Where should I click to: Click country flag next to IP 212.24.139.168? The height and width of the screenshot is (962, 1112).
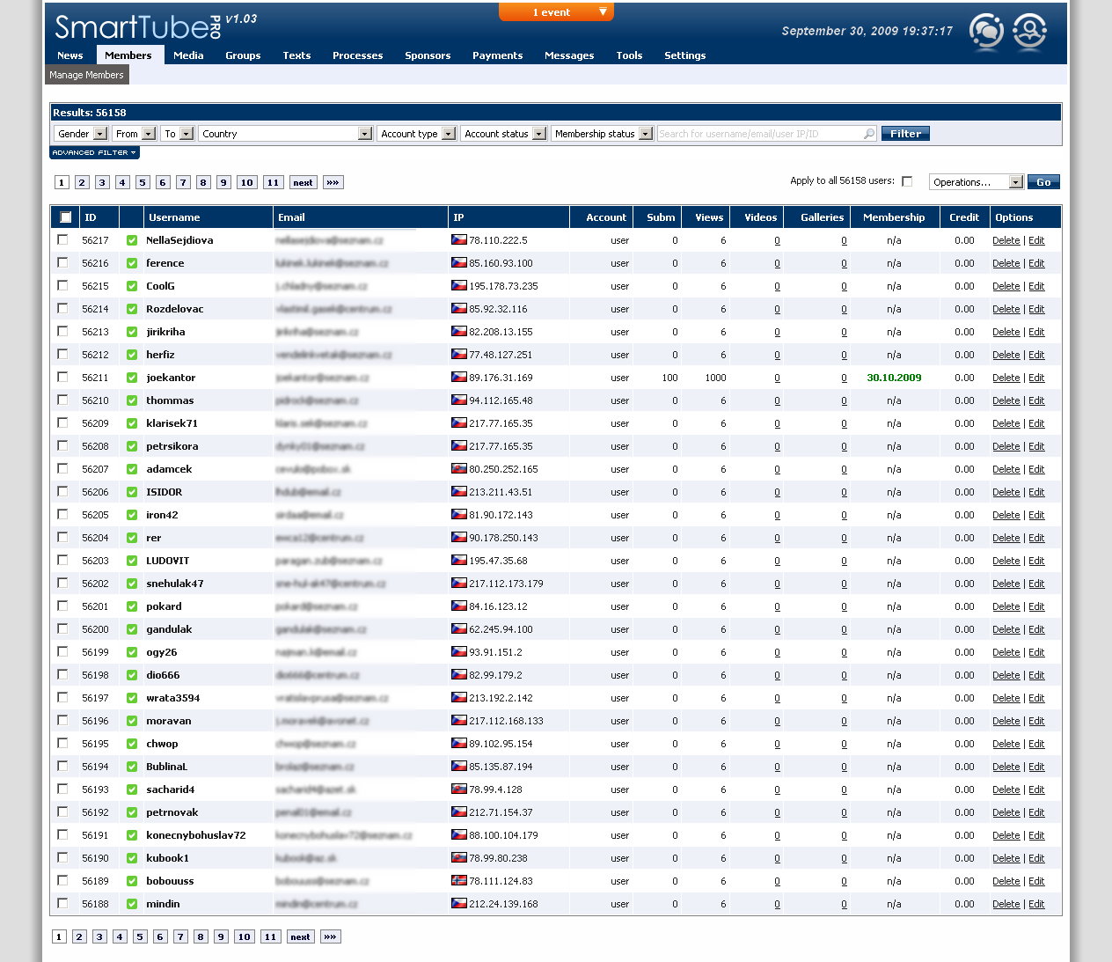(459, 903)
